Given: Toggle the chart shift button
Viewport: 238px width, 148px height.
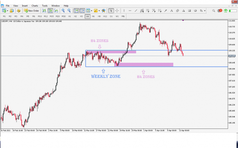Looking at the screenshot, I should [x=82, y=11].
